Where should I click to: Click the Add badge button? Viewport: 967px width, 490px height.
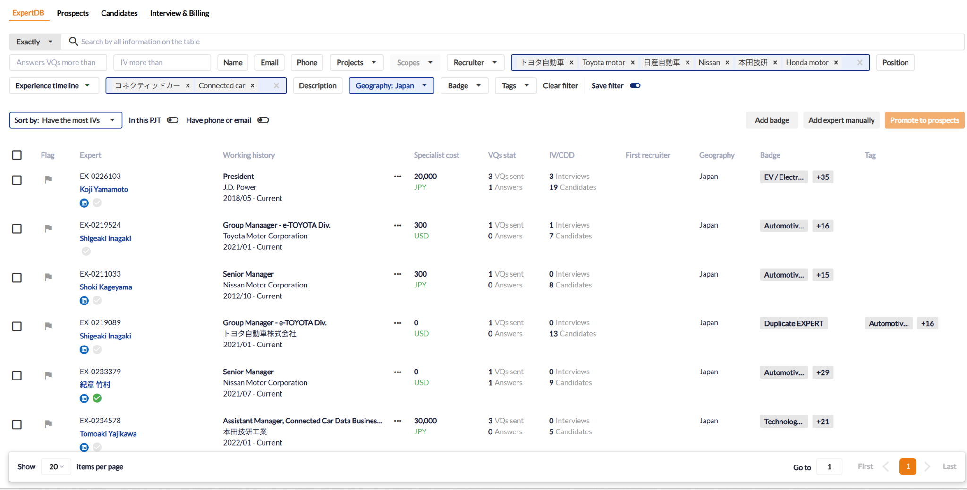(772, 120)
